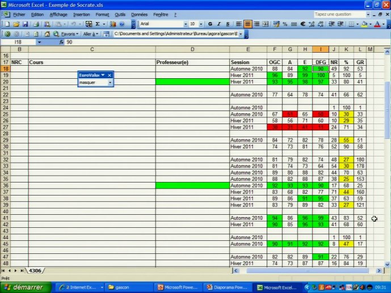Jump to the last sheet tab arrow
This screenshot has height=293, width=391.
pos(22,270)
